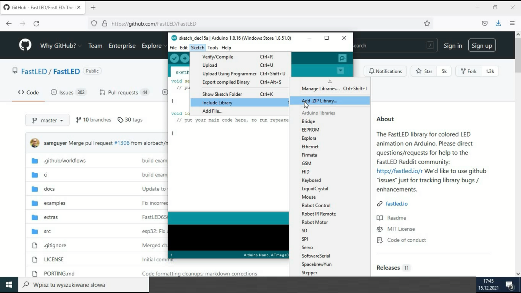521x293 pixels.
Task: Open the extras folder
Action: (x=51, y=217)
